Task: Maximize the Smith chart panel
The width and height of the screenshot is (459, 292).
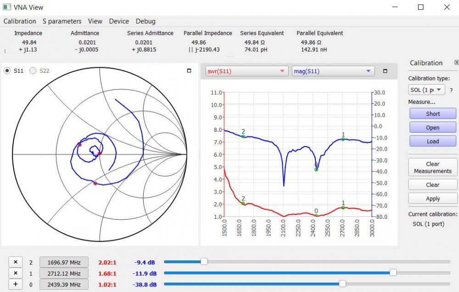Action: click(189, 70)
